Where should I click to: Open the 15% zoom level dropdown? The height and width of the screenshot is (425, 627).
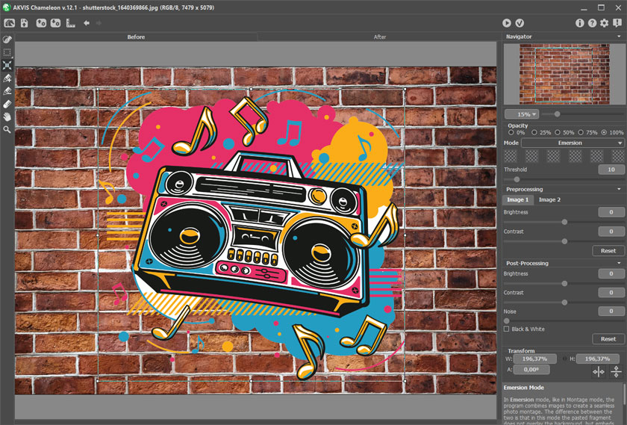coord(522,114)
